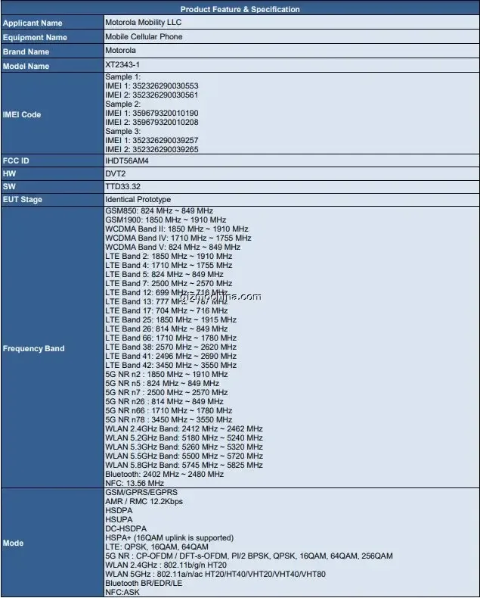The image size is (480, 598).
Task: Click the Mobile Cellular Phone text
Action: click(x=144, y=36)
